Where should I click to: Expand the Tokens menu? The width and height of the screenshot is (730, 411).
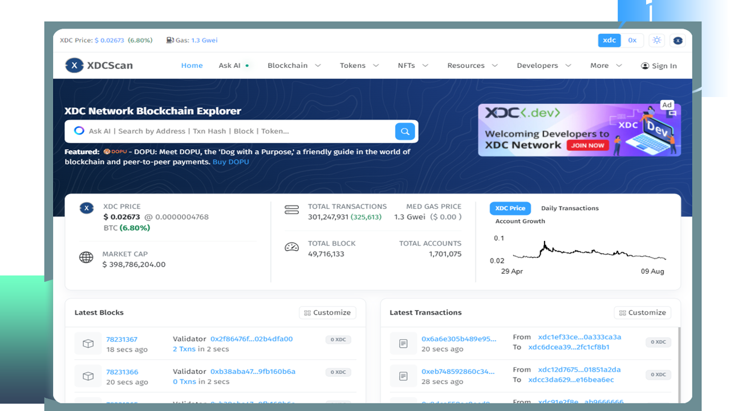pos(359,66)
